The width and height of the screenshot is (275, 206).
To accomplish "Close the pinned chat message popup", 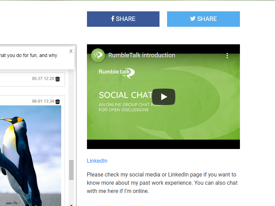I will pos(71,51).
